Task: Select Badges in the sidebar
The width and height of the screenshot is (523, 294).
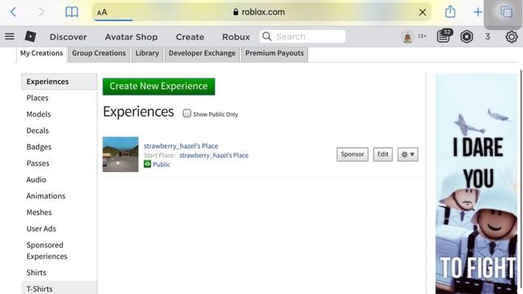Action: pos(39,147)
